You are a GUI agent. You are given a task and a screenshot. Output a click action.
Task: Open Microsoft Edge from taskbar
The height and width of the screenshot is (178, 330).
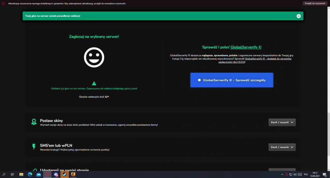(x=30, y=174)
